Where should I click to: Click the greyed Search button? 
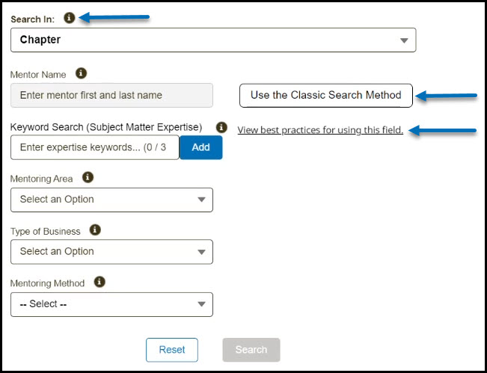click(x=251, y=350)
